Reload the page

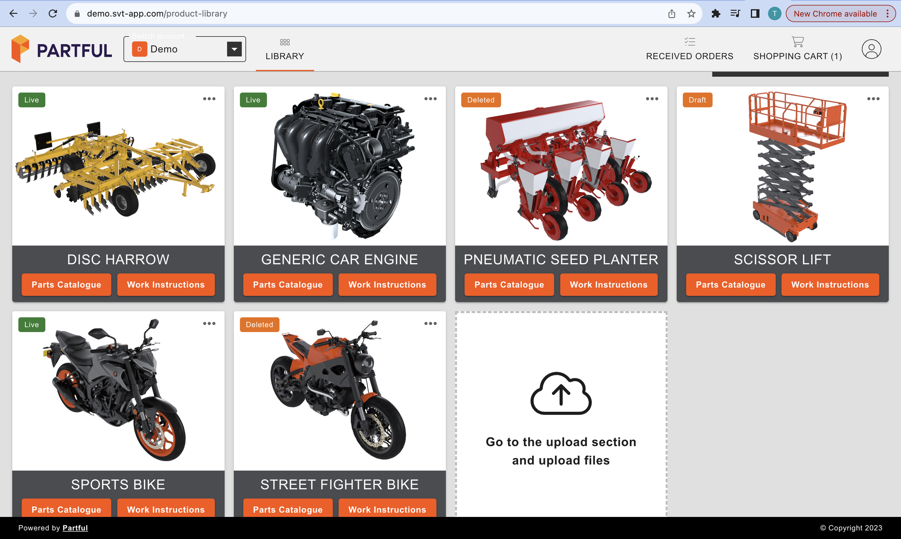coord(53,14)
